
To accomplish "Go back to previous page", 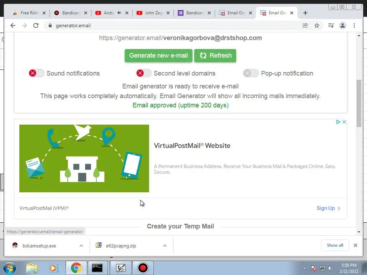I will 13,25.
